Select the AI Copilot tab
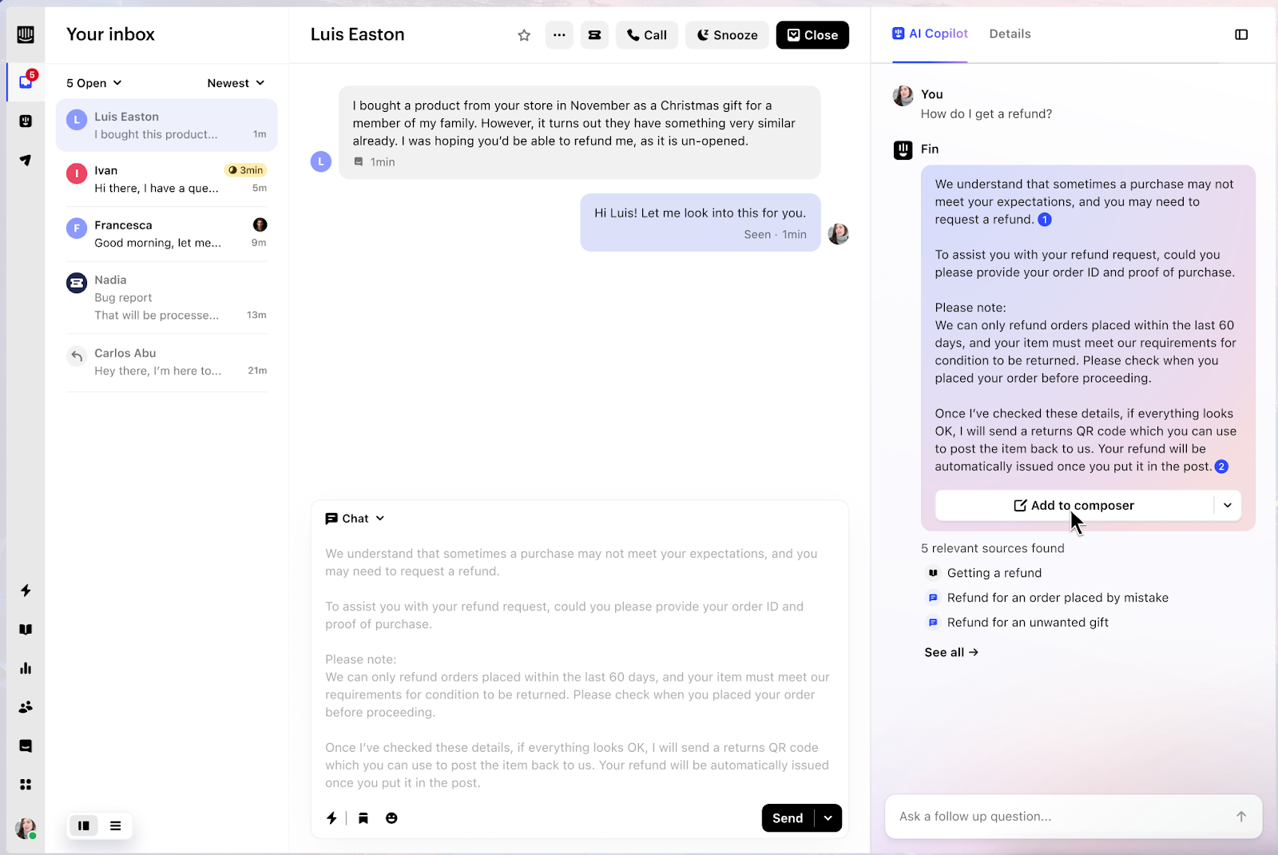Image resolution: width=1278 pixels, height=855 pixels. click(x=930, y=34)
